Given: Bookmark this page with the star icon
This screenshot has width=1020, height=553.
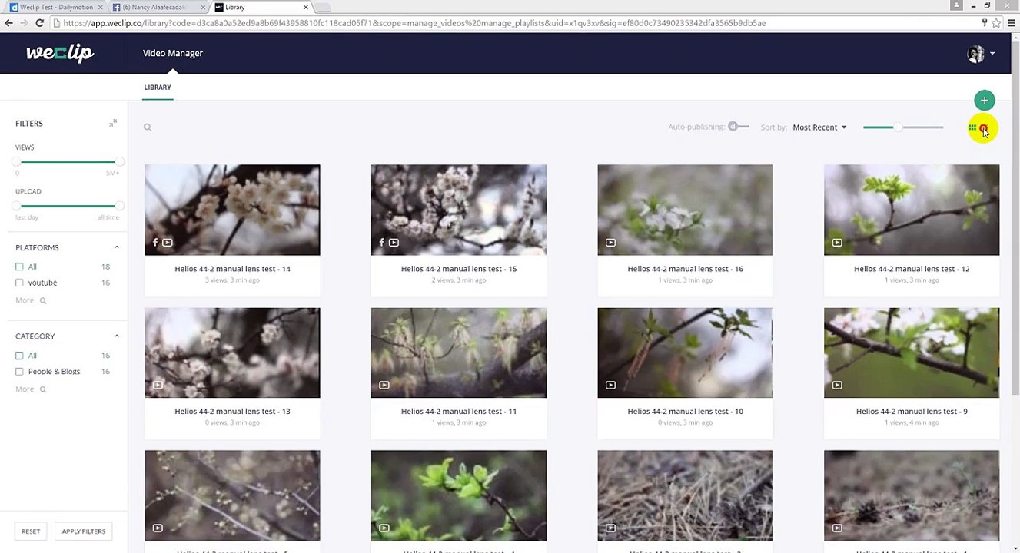Looking at the screenshot, I should (x=996, y=23).
